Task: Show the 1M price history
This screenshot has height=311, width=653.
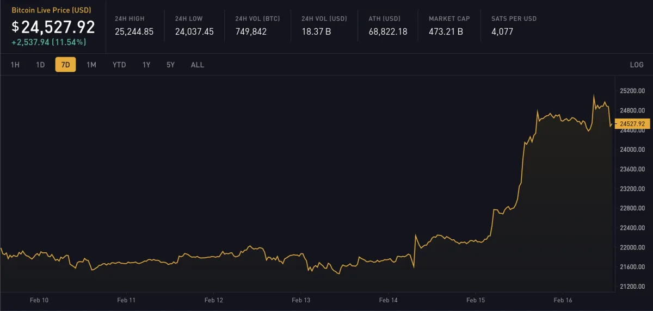Action: point(91,65)
